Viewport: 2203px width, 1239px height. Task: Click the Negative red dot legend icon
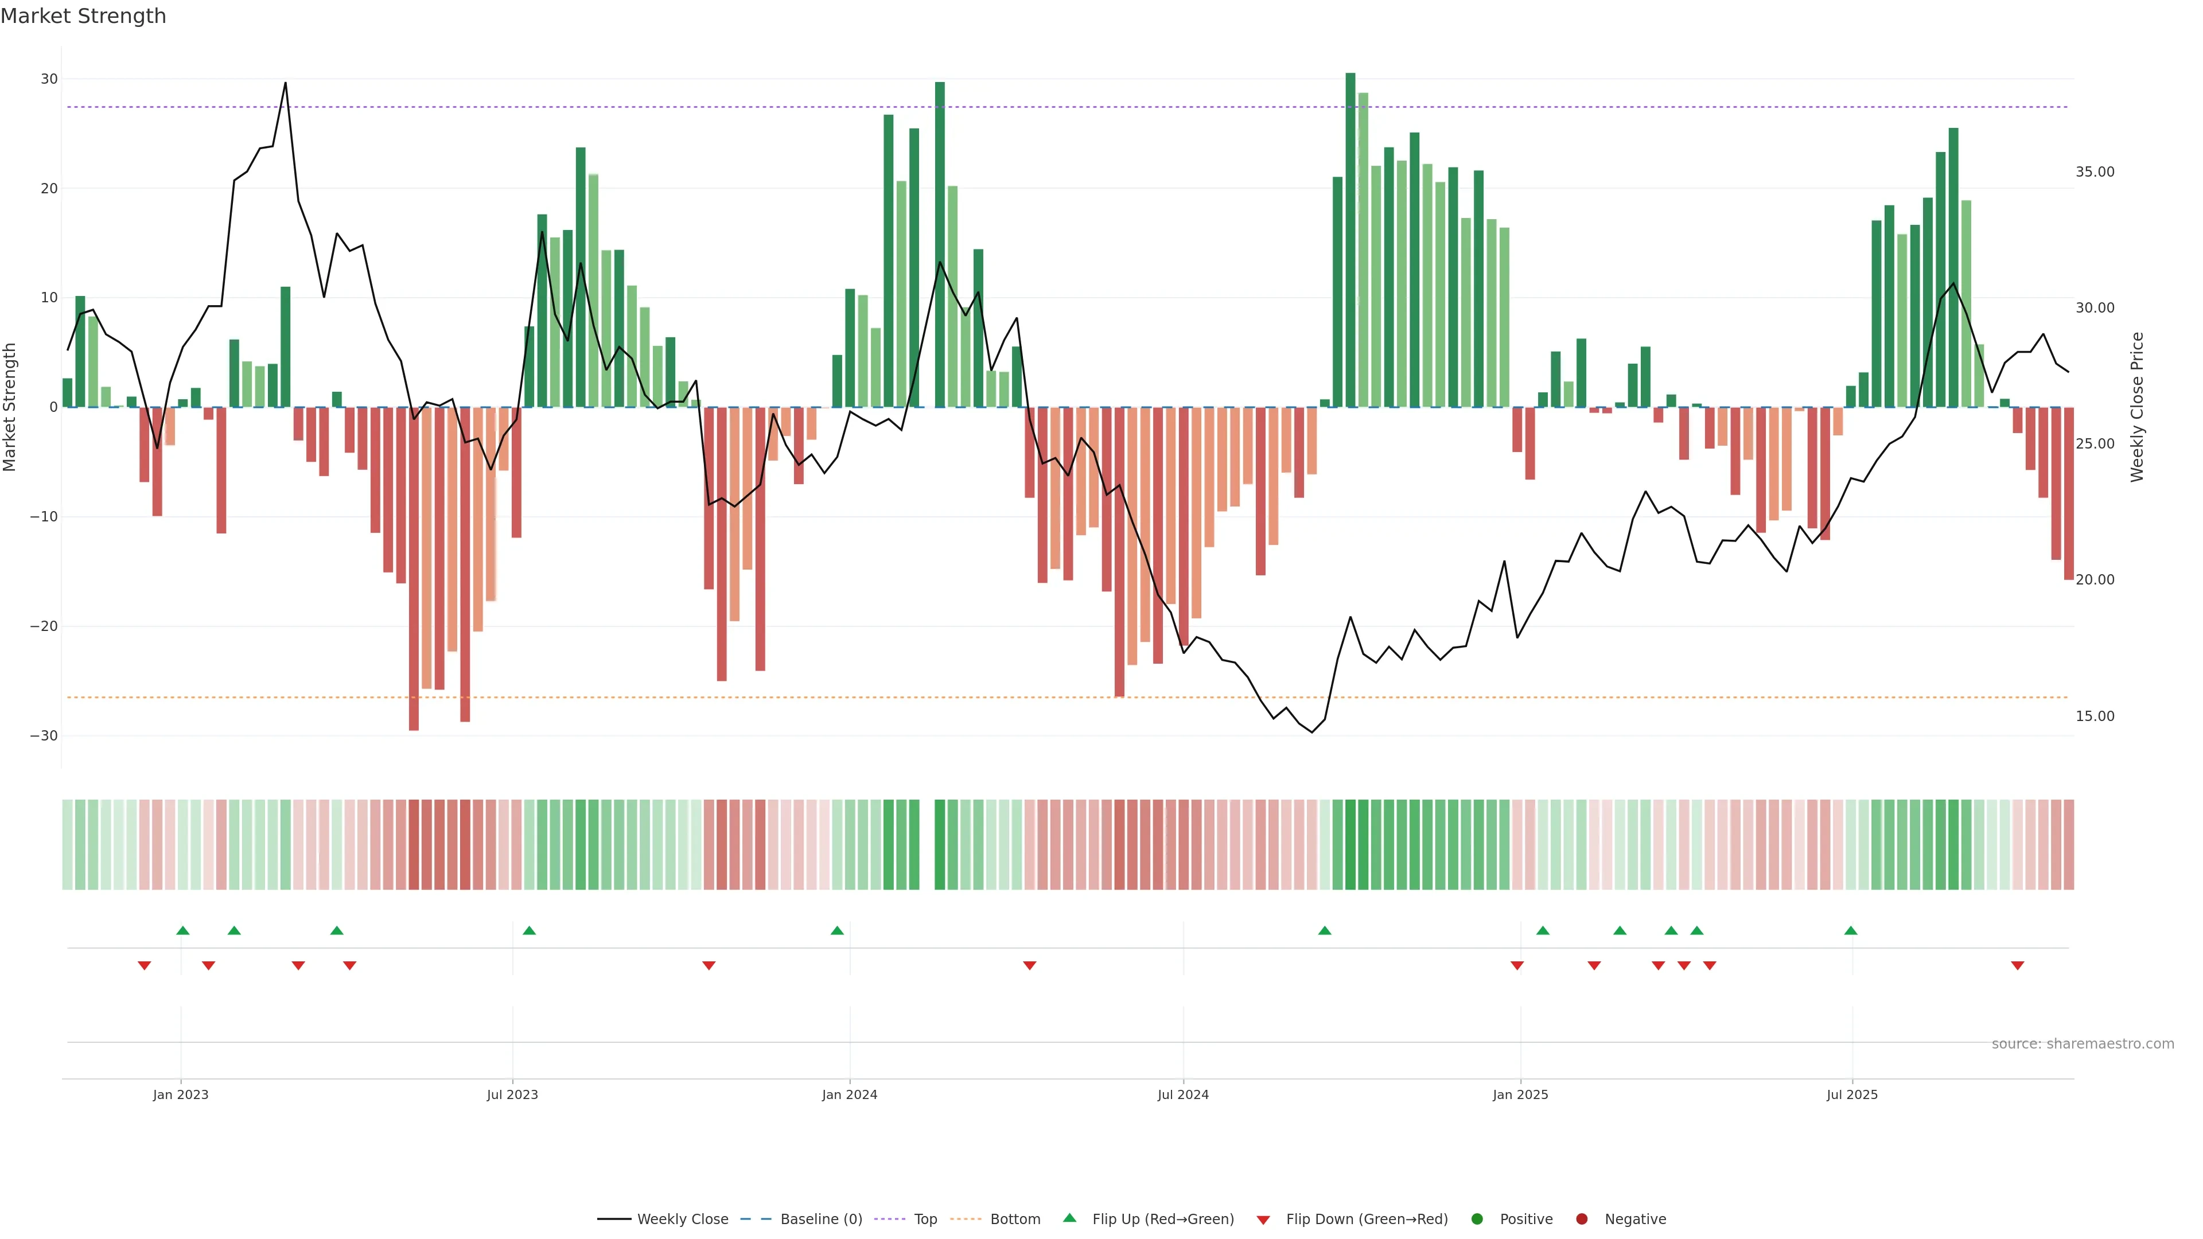[x=1581, y=1218]
